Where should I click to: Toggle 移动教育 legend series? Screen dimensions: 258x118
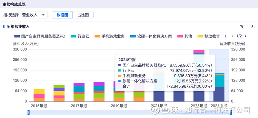pos(209,36)
